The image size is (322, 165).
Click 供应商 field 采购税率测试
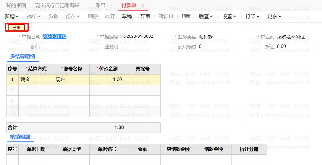point(296,37)
